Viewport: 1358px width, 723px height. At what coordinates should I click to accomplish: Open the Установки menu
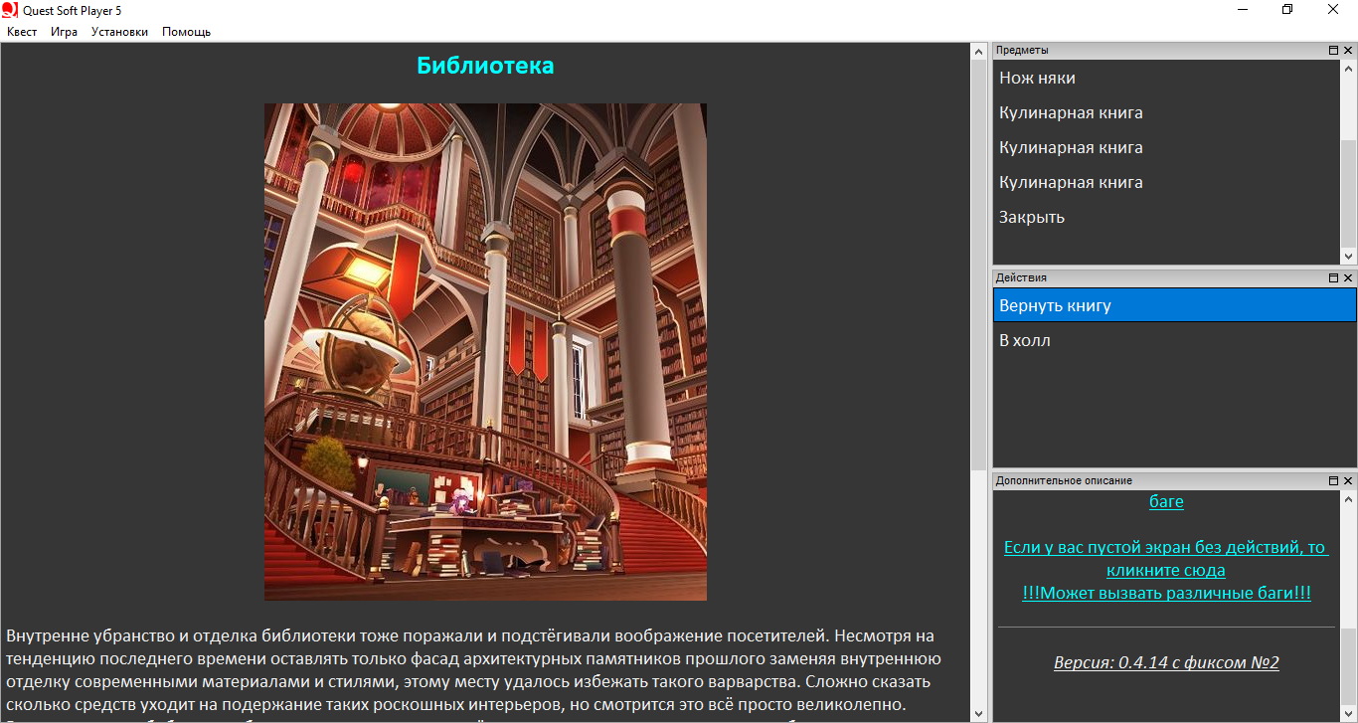pos(119,32)
